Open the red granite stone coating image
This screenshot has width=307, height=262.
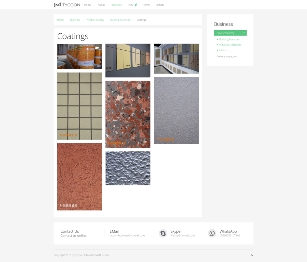click(x=128, y=114)
